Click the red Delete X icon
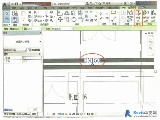160x120 pixels. click(96, 20)
